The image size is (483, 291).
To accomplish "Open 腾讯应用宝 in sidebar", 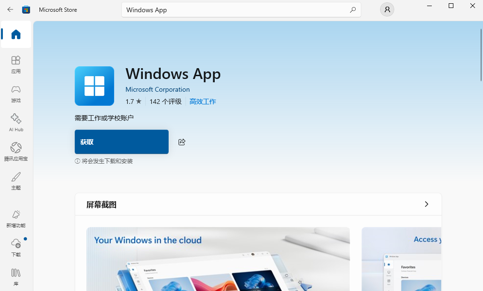I will [16, 152].
